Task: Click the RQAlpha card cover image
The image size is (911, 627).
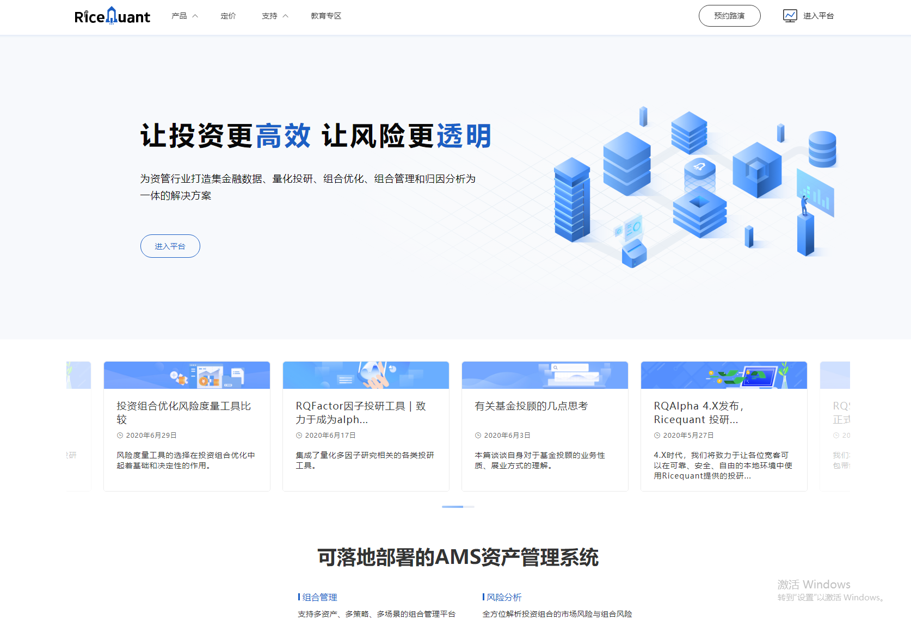Action: pos(724,375)
